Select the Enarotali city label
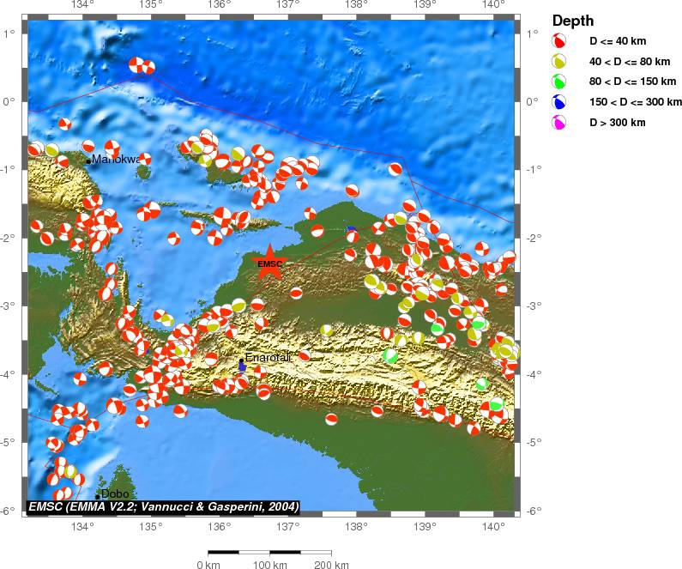Image resolution: width=682 pixels, height=569 pixels. pyautogui.click(x=268, y=357)
